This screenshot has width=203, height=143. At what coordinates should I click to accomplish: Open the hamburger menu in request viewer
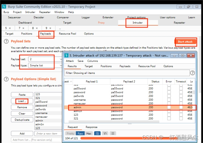point(113,133)
